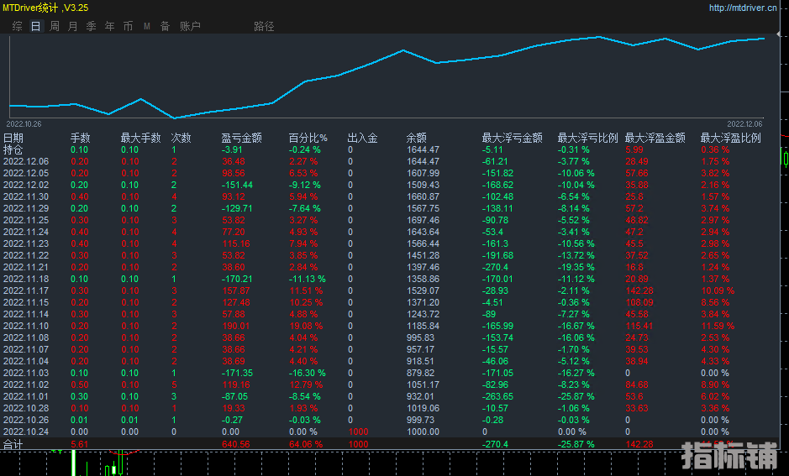Switch to the 年 yearly tab
789x476 pixels.
pyautogui.click(x=110, y=26)
